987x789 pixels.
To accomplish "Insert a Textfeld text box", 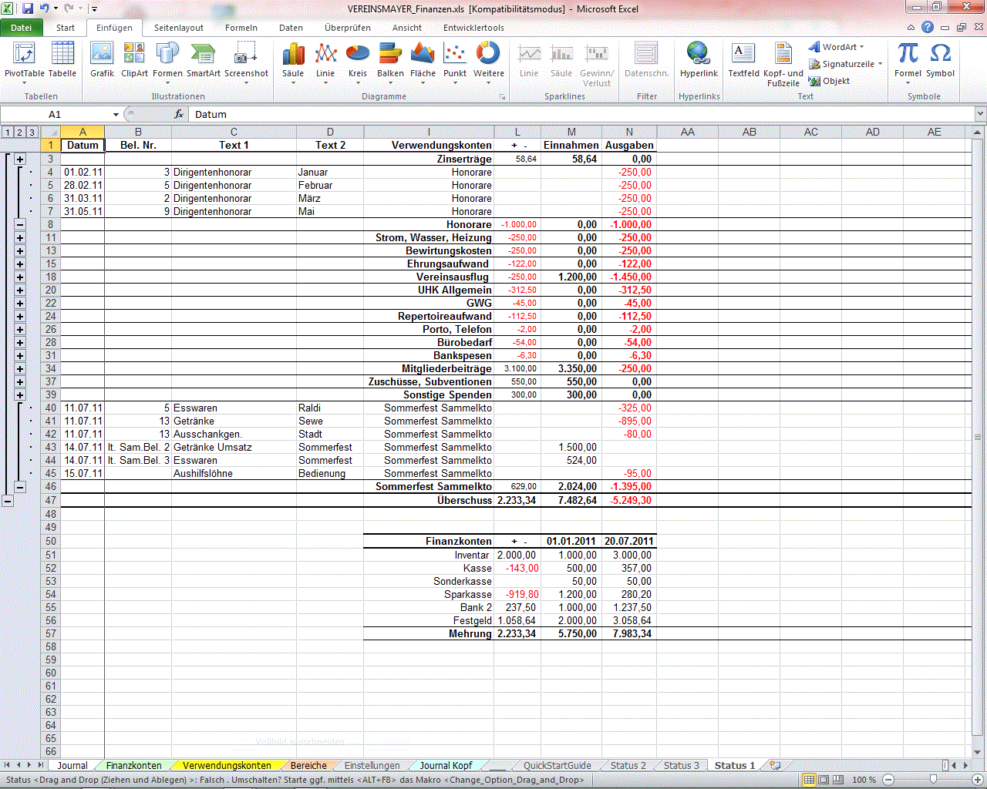I will [743, 59].
